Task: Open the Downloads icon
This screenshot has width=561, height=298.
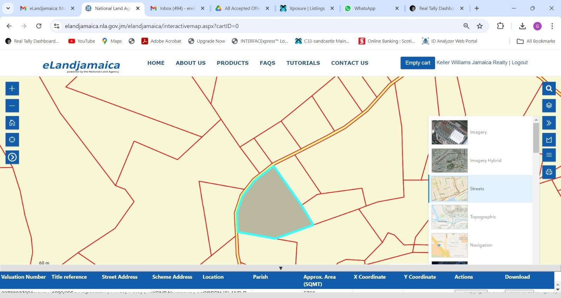Action: [522, 26]
